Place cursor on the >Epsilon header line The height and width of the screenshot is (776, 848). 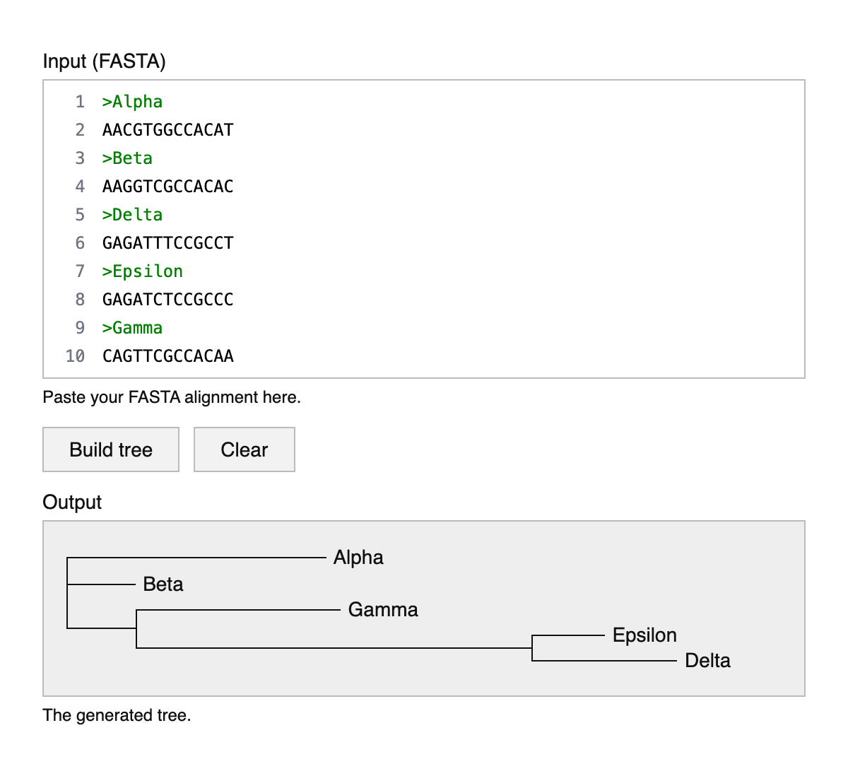pos(142,271)
